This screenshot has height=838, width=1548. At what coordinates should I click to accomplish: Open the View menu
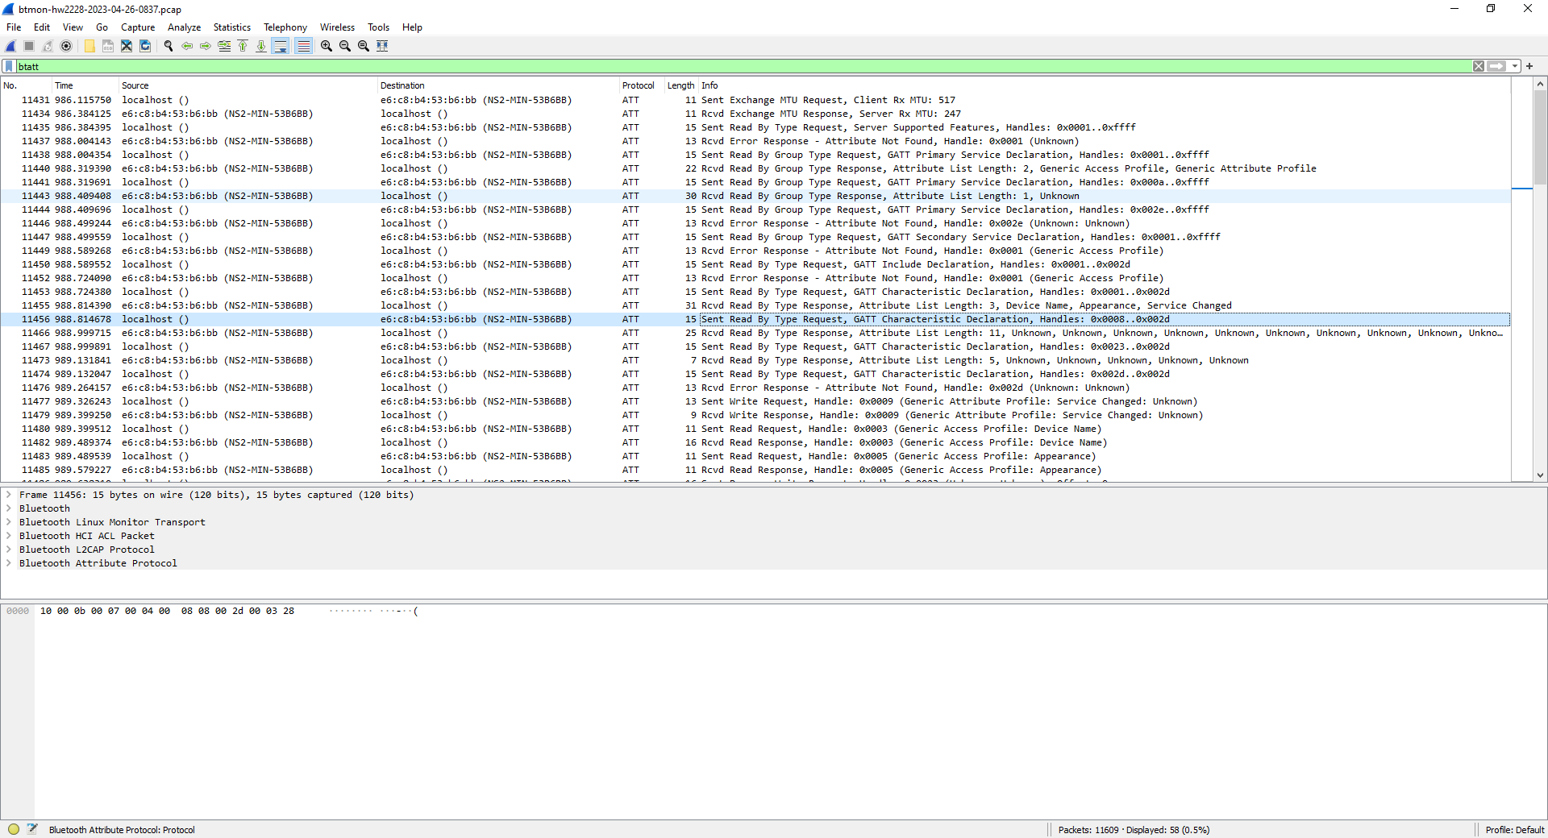[x=73, y=27]
